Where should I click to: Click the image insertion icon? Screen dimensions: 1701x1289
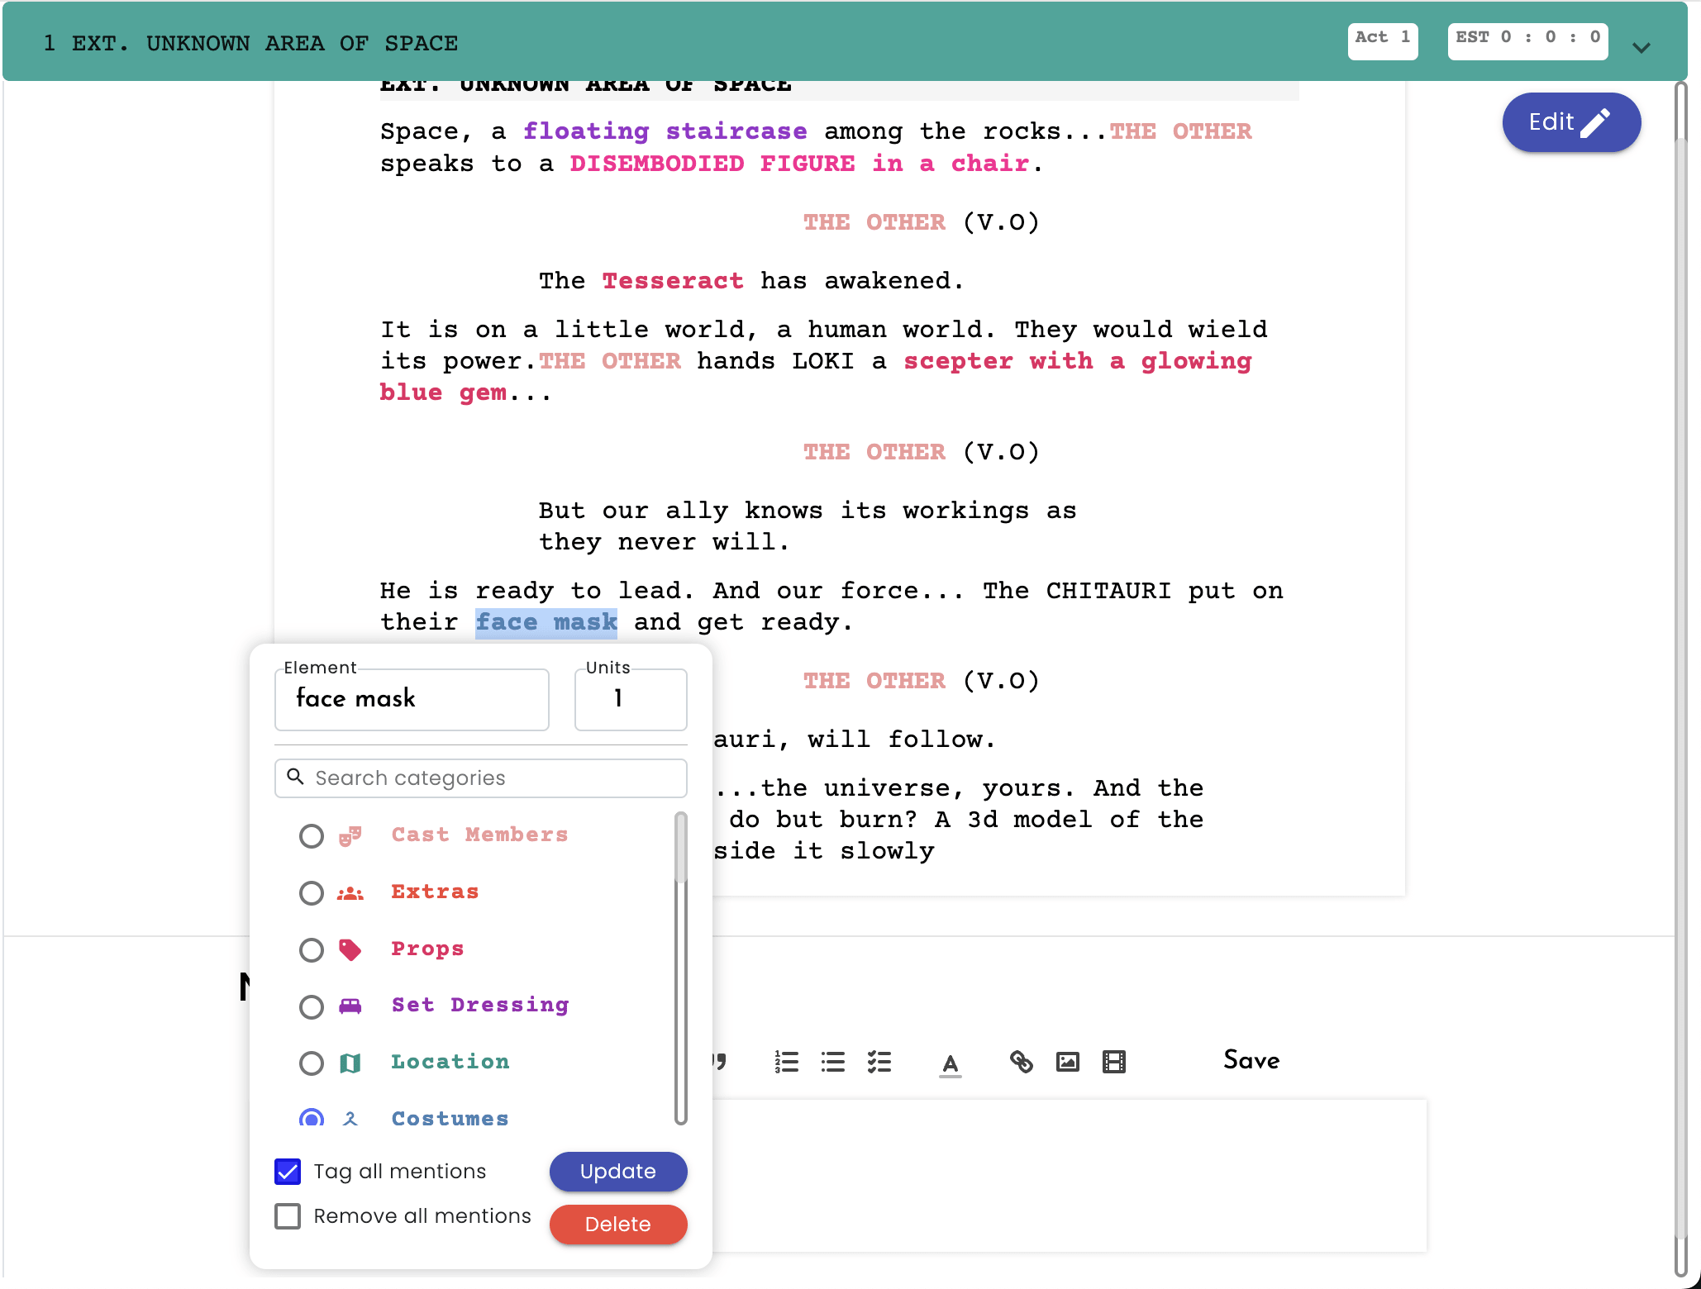click(1069, 1062)
